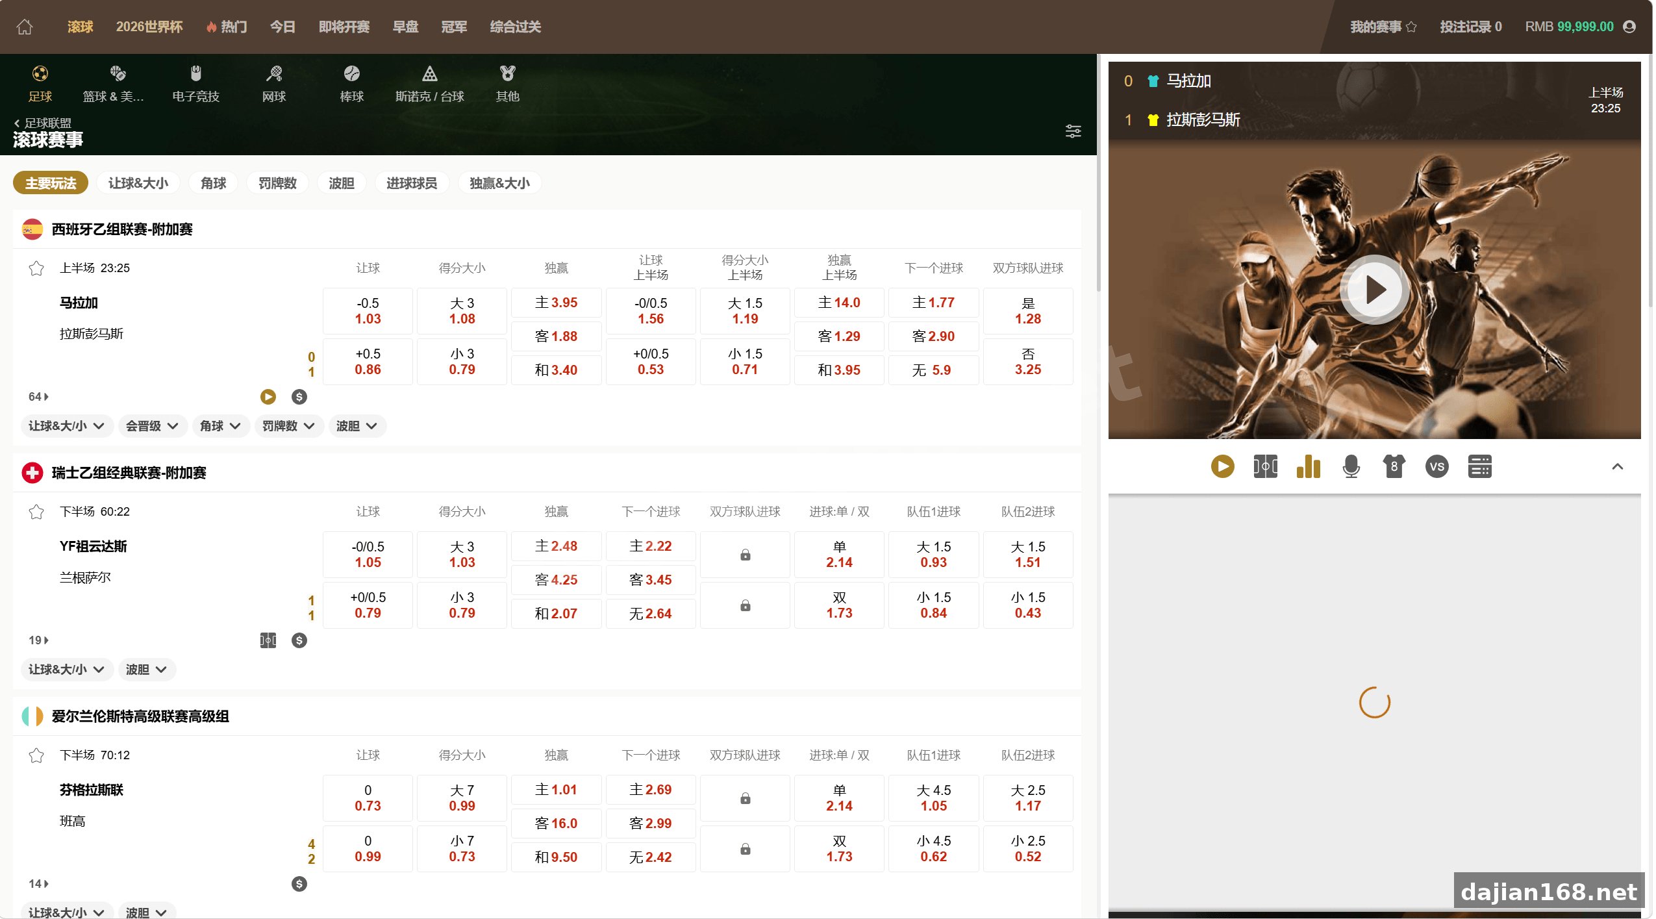Expand 会晋级 dropdown under 马拉加 match
The image size is (1656, 919).
coord(152,426)
